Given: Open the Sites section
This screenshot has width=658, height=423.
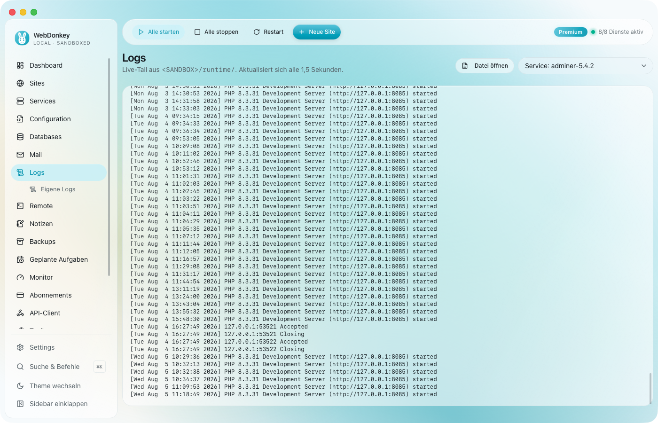Looking at the screenshot, I should (x=59, y=83).
